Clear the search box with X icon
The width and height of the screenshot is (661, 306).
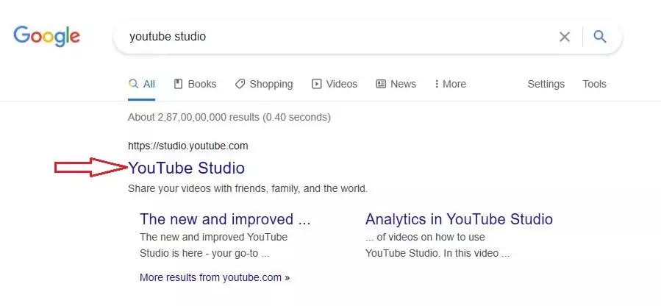pos(565,37)
